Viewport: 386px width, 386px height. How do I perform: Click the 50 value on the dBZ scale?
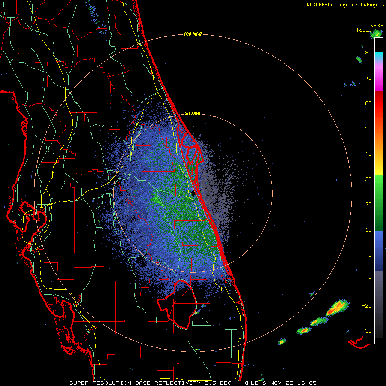368,129
